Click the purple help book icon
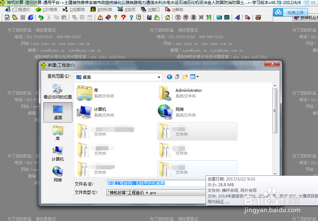Viewport: 318px width, 221px height. click(x=108, y=18)
